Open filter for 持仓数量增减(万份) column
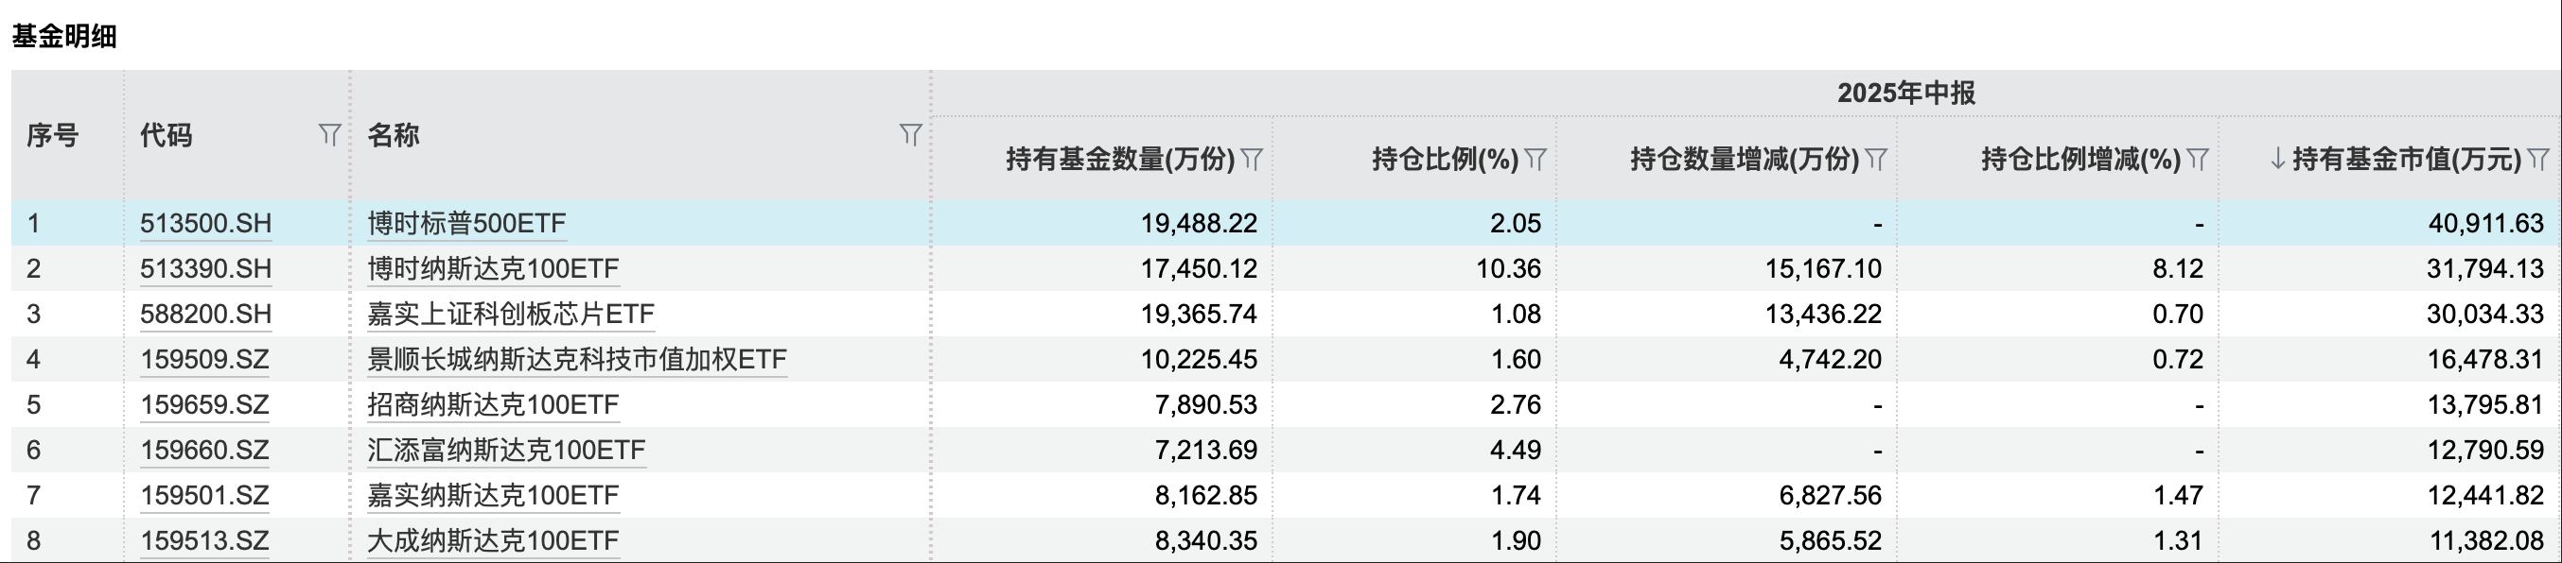This screenshot has height=563, width=2562. (x=1876, y=159)
